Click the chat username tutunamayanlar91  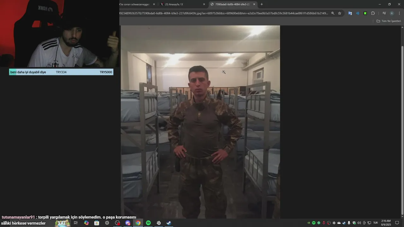tap(18, 217)
